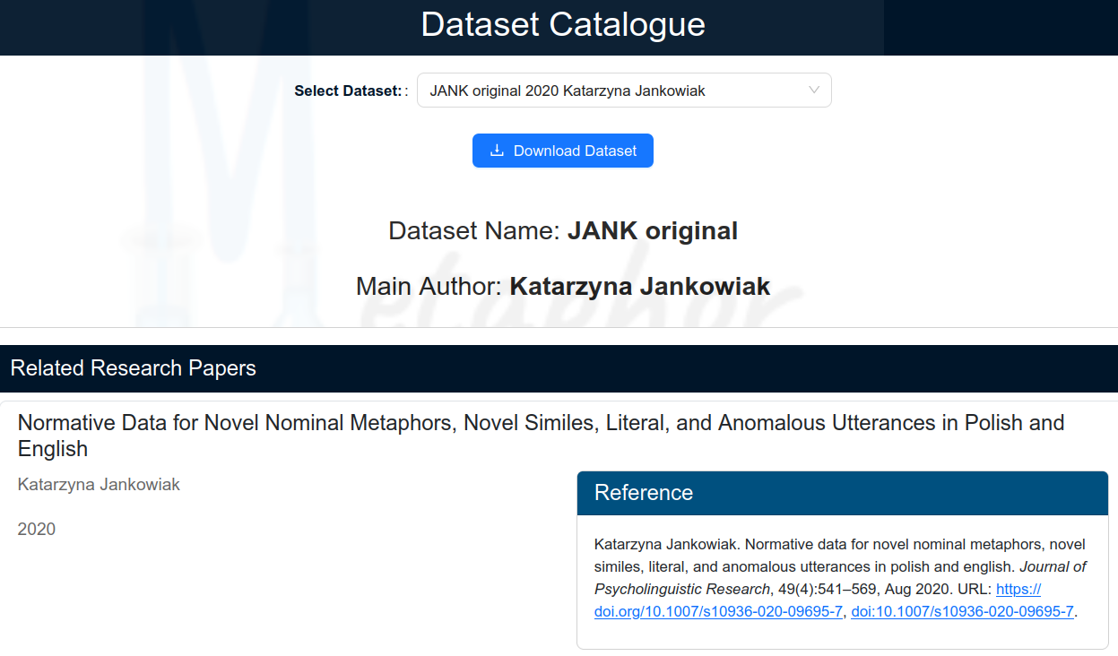The image size is (1118, 656).
Task: Click the 'Select Dataset:' label
Action: [x=348, y=91]
